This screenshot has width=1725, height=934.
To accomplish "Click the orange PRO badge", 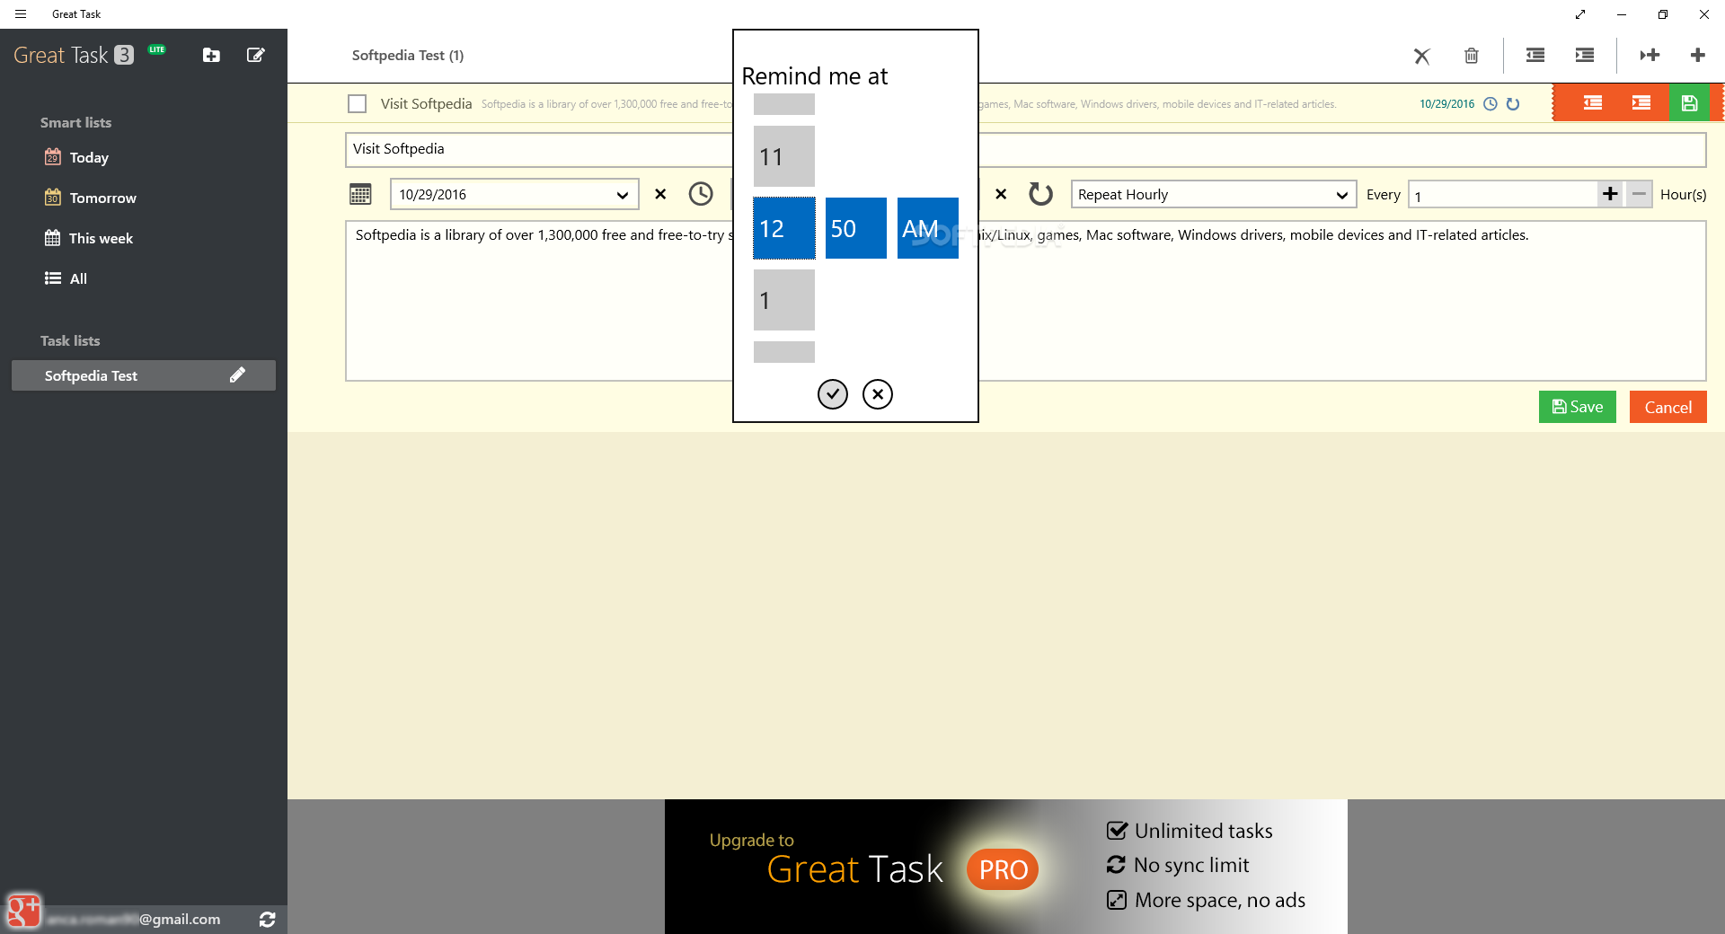I will 1003,869.
